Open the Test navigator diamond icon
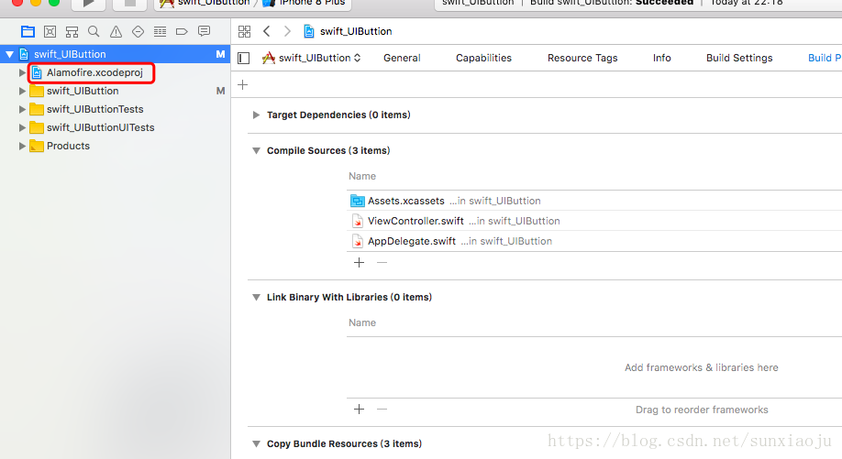Image resolution: width=842 pixels, height=459 pixels. click(138, 32)
